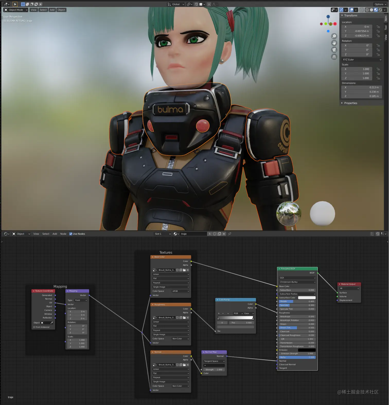The width and height of the screenshot is (389, 405).
Task: Adjust the Metallic slider in Principled BSDF
Action: [297, 301]
